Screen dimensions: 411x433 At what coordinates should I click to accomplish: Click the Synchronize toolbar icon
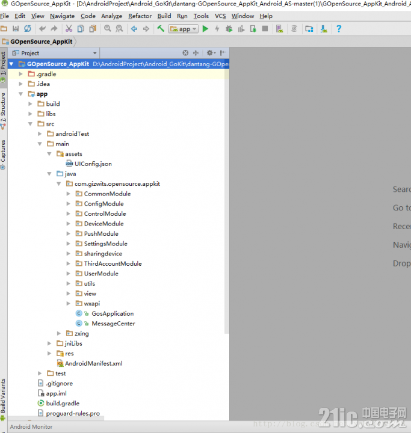(x=28, y=29)
